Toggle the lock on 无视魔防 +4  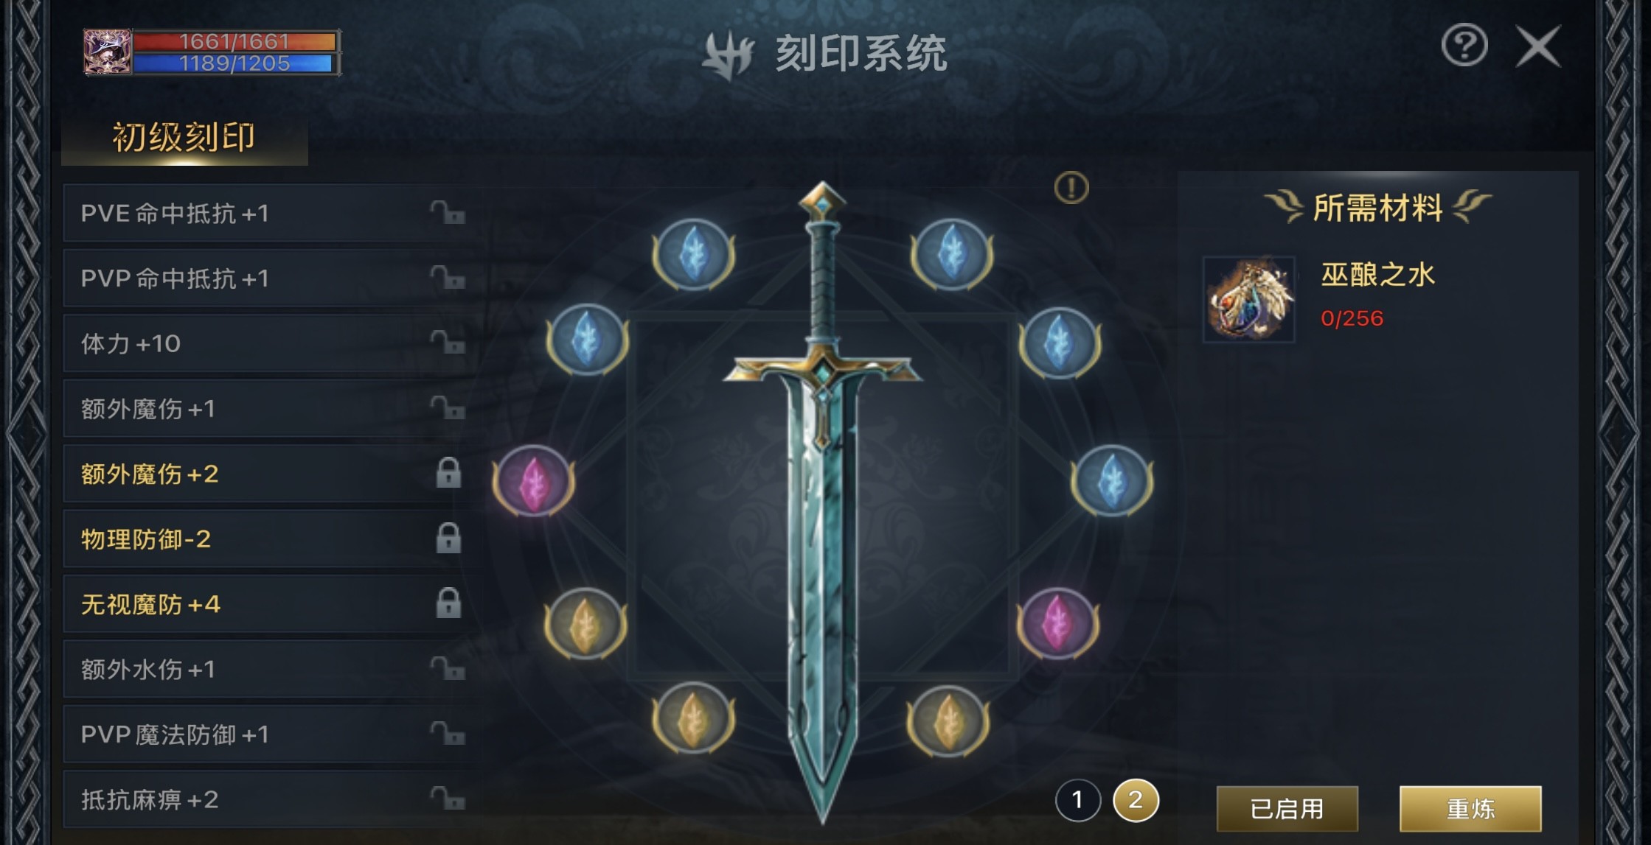pyautogui.click(x=448, y=603)
